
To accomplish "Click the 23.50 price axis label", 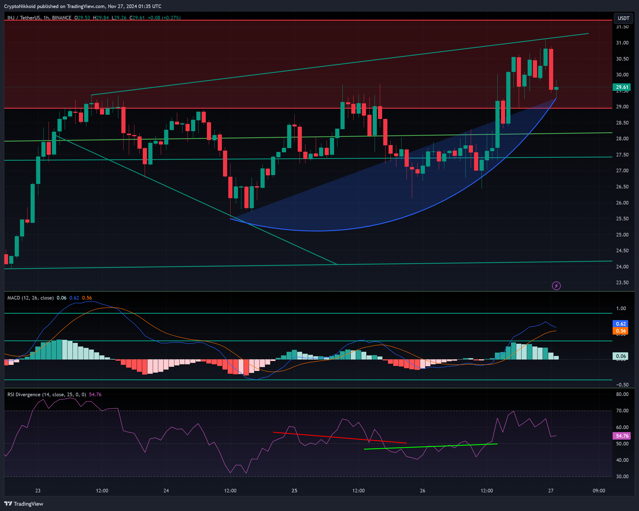I will tap(622, 282).
